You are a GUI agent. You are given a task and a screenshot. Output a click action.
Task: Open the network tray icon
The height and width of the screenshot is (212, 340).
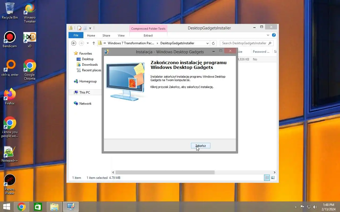[x=309, y=207]
